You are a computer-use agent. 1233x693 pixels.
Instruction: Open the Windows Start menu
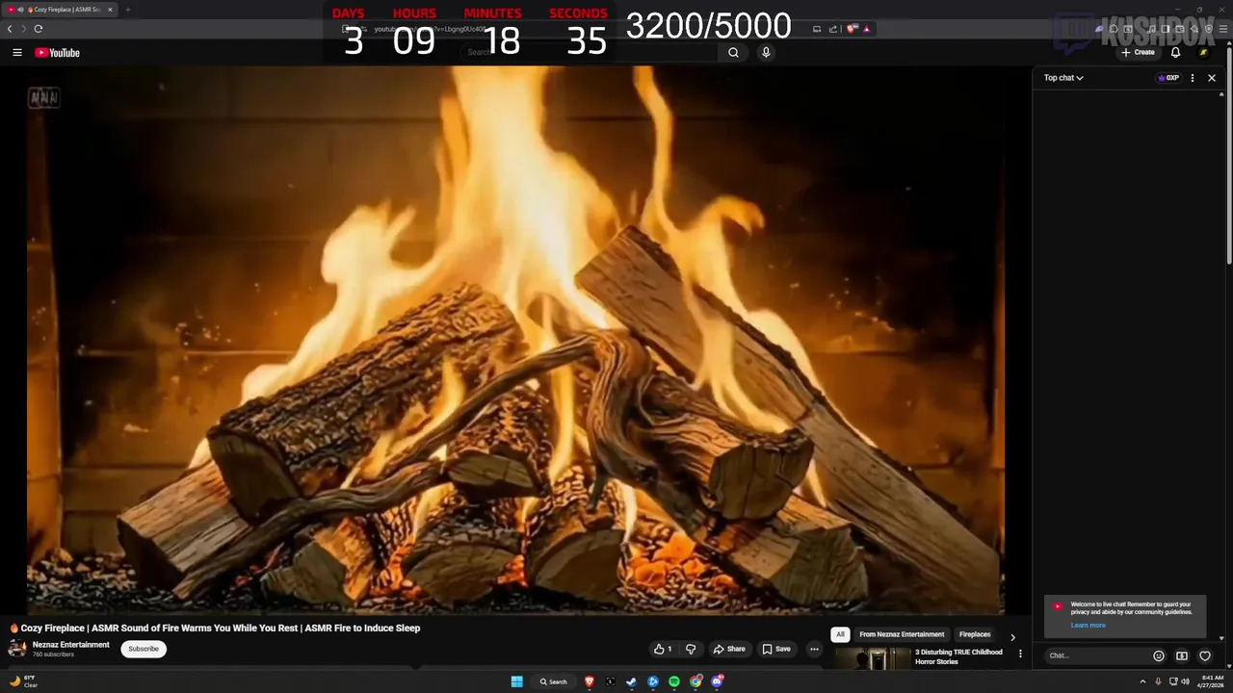click(x=517, y=681)
